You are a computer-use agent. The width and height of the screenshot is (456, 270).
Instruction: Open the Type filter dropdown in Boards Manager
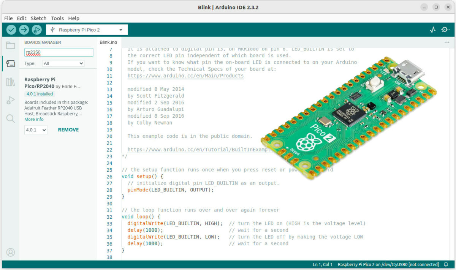point(63,63)
